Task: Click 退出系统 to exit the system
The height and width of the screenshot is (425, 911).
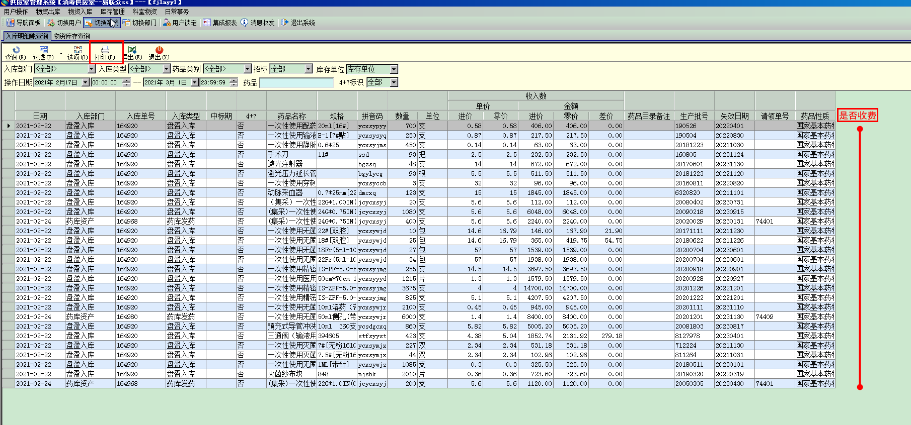Action: click(298, 23)
